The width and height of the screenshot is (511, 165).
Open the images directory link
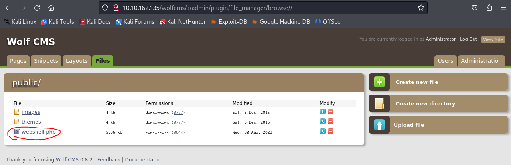(x=31, y=112)
